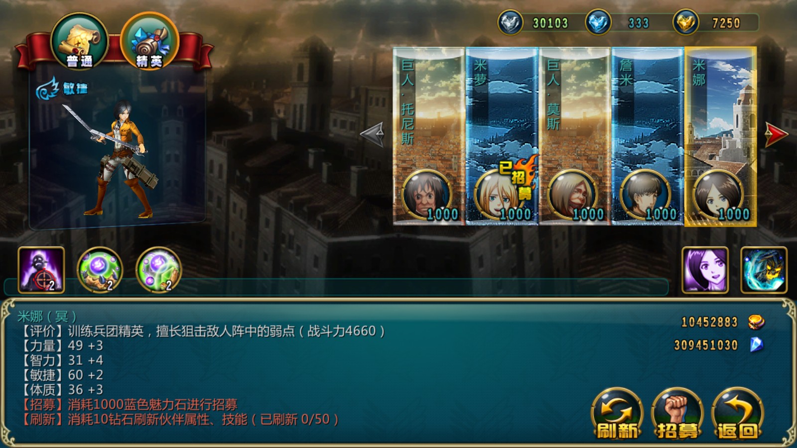Image resolution: width=797 pixels, height=448 pixels.
Task: Switch to the 精英 recruitment tab
Action: coord(149,42)
